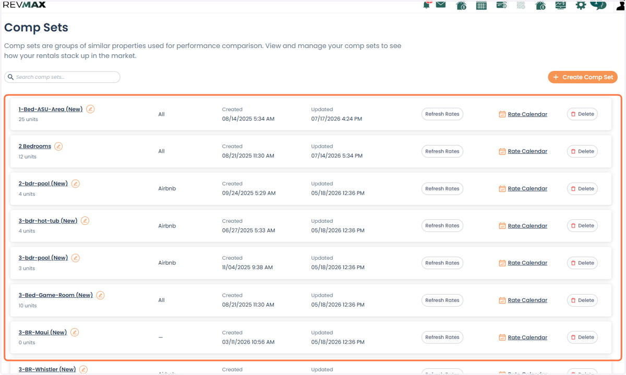Delete the 2 Bedrooms comp set

pos(582,151)
